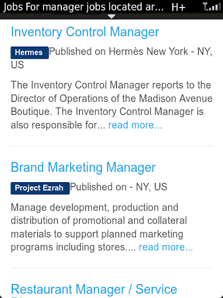Click divider below Brand Marketing Manager listing
223x298 pixels.
coord(111,268)
